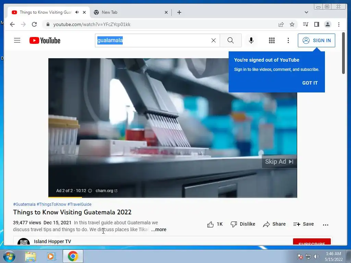
Task: Share this page from address bar
Action: point(281,24)
